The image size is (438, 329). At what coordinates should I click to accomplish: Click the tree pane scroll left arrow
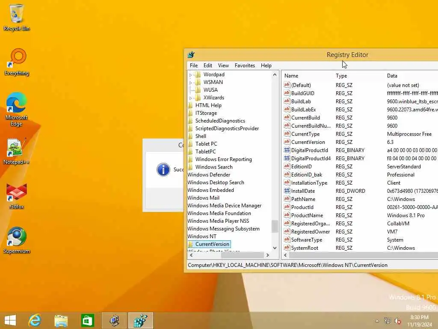click(191, 255)
